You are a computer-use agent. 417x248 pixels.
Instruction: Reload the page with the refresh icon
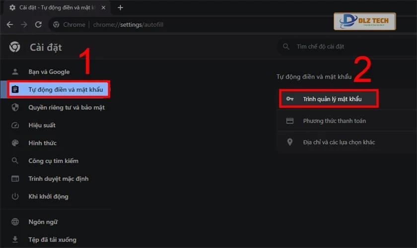point(38,25)
